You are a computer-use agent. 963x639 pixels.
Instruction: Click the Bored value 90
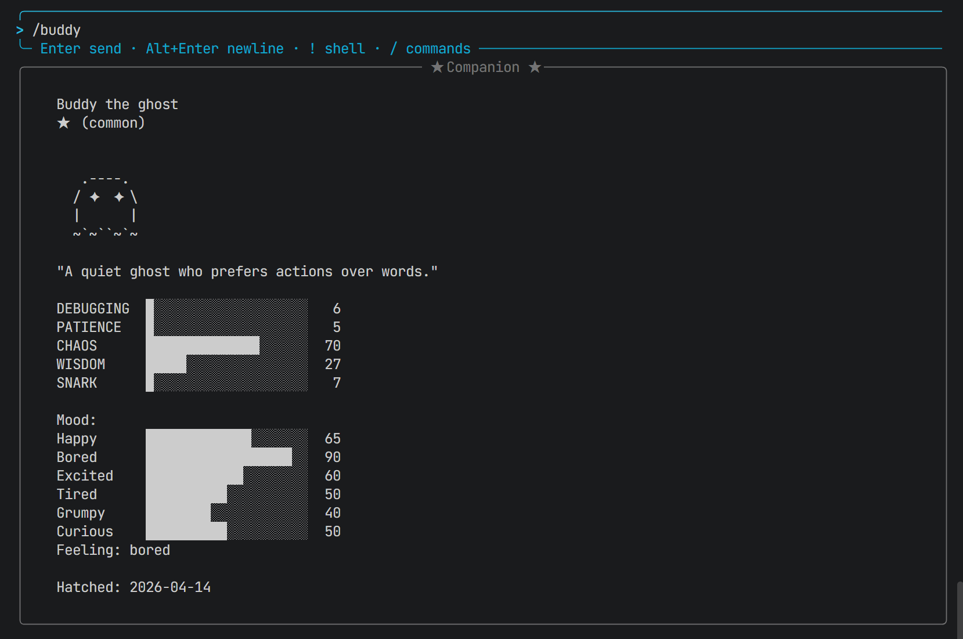pos(333,457)
